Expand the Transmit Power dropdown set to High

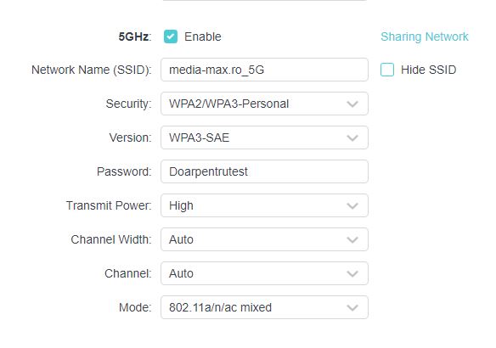(264, 205)
